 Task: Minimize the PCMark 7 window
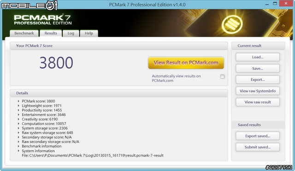pyautogui.click(x=267, y=4)
